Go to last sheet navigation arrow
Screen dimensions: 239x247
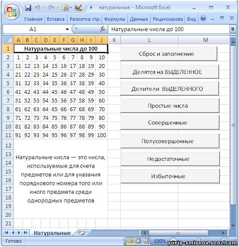click(x=26, y=233)
